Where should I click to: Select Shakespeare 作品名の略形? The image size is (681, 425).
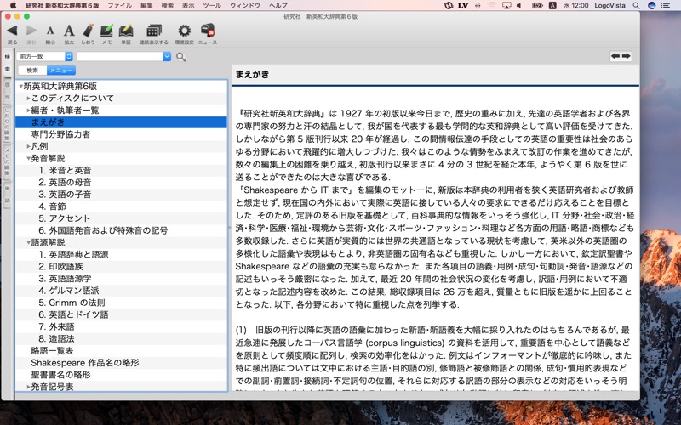(x=121, y=363)
